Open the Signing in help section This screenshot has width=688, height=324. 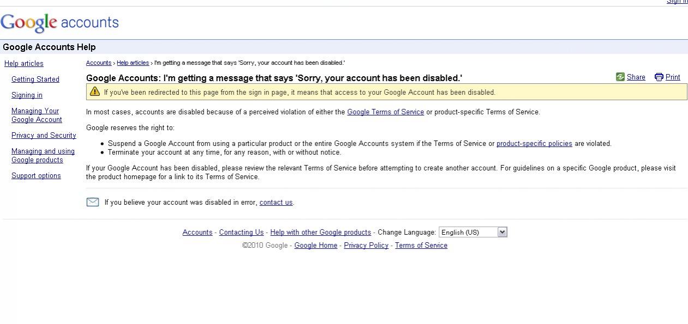pyautogui.click(x=27, y=95)
